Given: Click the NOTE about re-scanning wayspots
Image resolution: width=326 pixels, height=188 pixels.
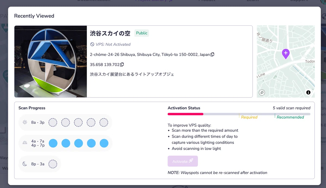Looking at the screenshot, I should click(217, 173).
